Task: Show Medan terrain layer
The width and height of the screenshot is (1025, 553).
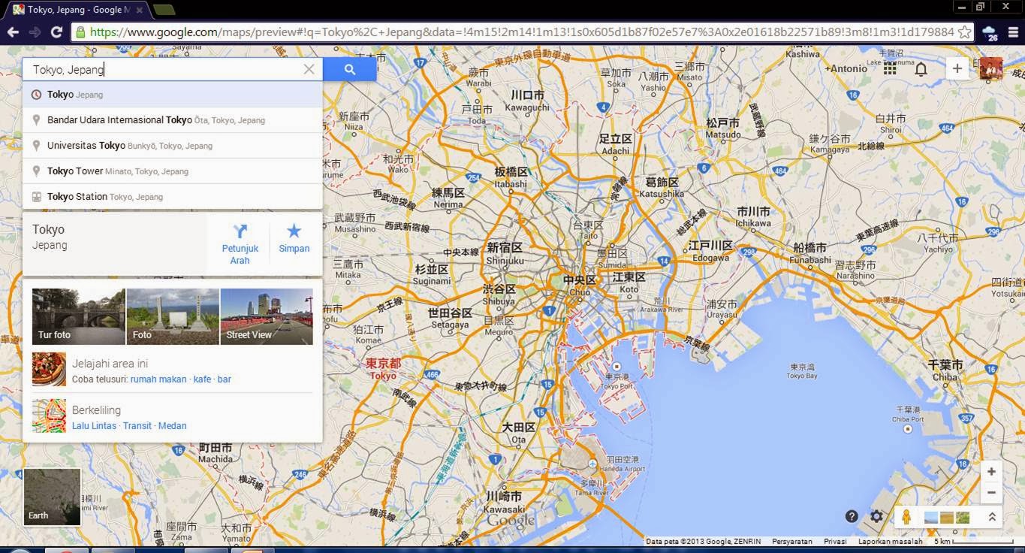Action: (173, 426)
